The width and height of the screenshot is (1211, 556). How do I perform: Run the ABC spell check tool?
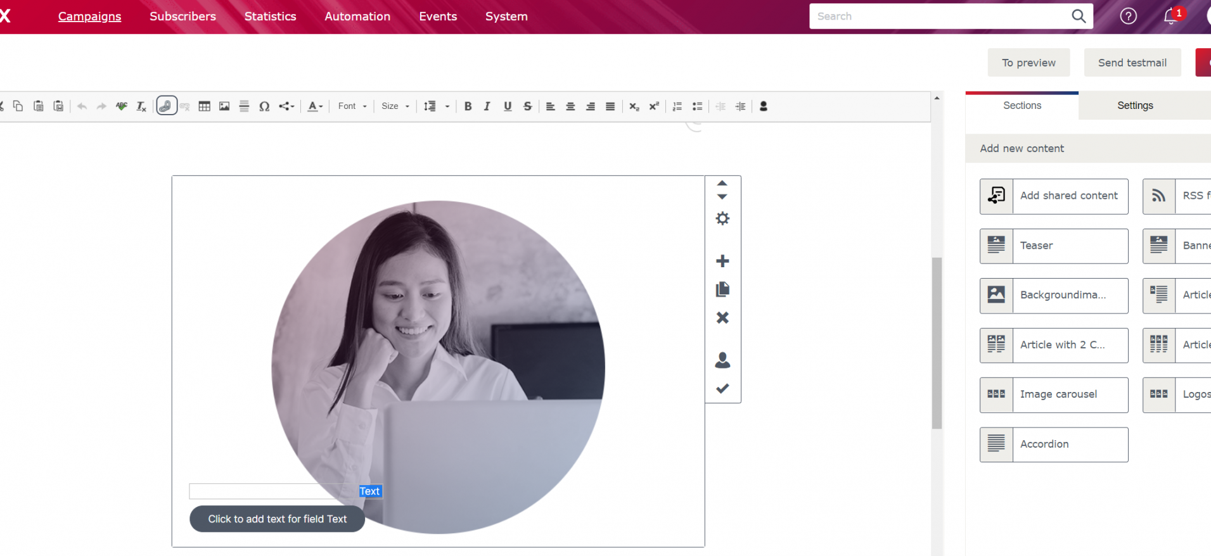tap(122, 106)
